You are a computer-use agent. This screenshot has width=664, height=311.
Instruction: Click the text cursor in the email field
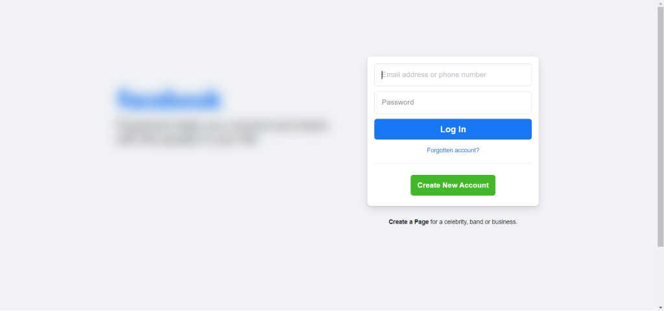[x=382, y=75]
